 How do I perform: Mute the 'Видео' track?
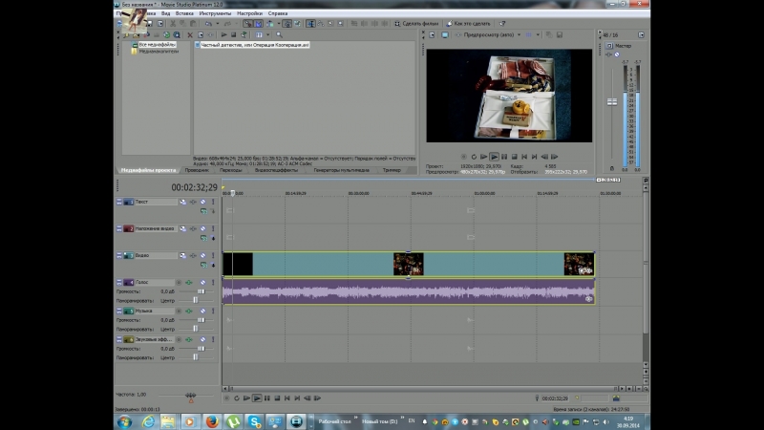[202, 256]
